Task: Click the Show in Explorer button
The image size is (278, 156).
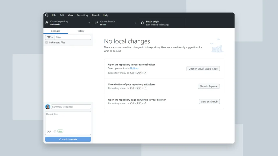Action: click(x=208, y=86)
